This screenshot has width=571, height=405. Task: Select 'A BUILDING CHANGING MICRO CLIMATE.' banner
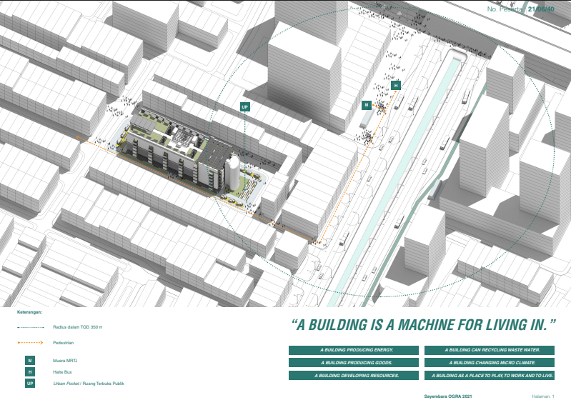[491, 363]
